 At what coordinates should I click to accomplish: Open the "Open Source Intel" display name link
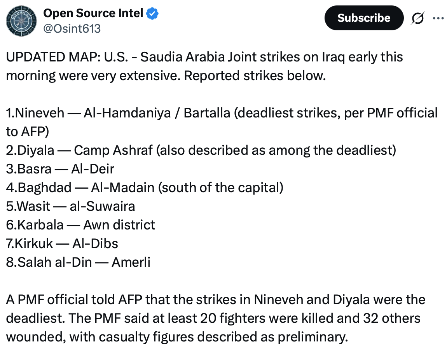point(93,13)
